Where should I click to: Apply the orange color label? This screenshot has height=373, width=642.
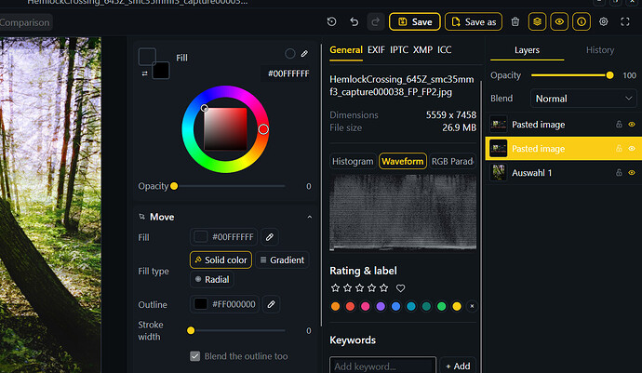point(335,306)
